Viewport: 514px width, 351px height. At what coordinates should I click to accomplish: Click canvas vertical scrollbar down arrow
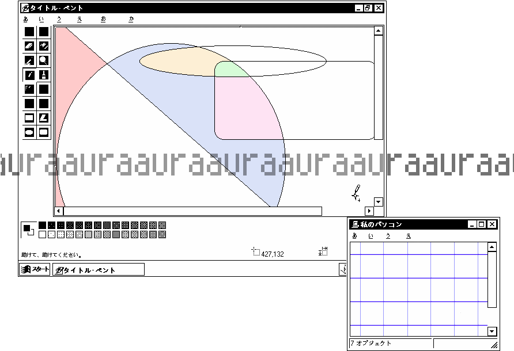click(378, 202)
